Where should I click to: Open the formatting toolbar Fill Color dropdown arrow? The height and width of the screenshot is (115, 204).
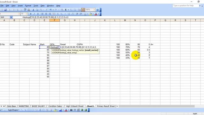(93, 14)
